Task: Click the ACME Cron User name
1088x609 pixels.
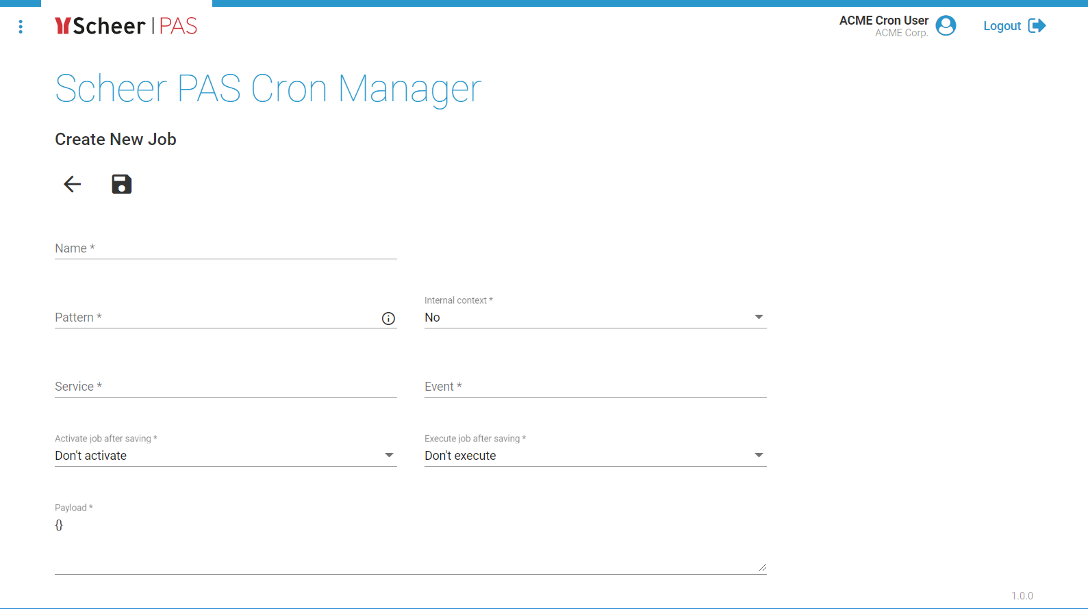Action: 884,21
